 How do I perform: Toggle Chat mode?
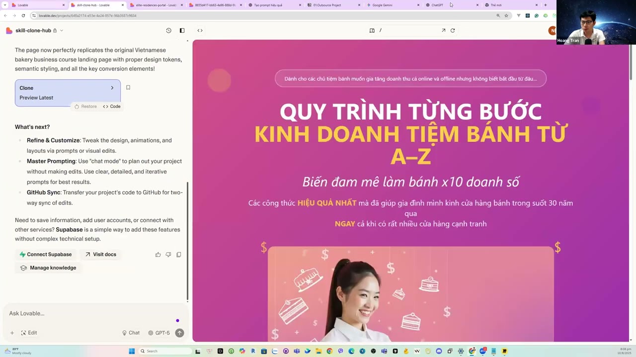coord(131,333)
